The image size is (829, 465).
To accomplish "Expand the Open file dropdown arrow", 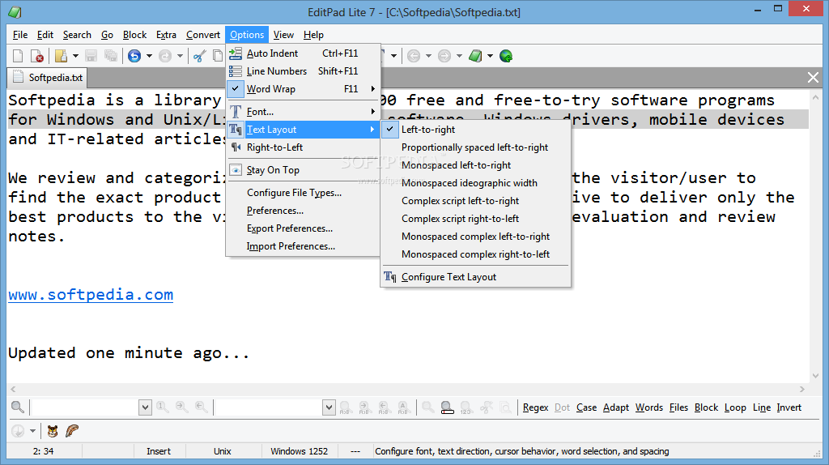I will [x=75, y=56].
